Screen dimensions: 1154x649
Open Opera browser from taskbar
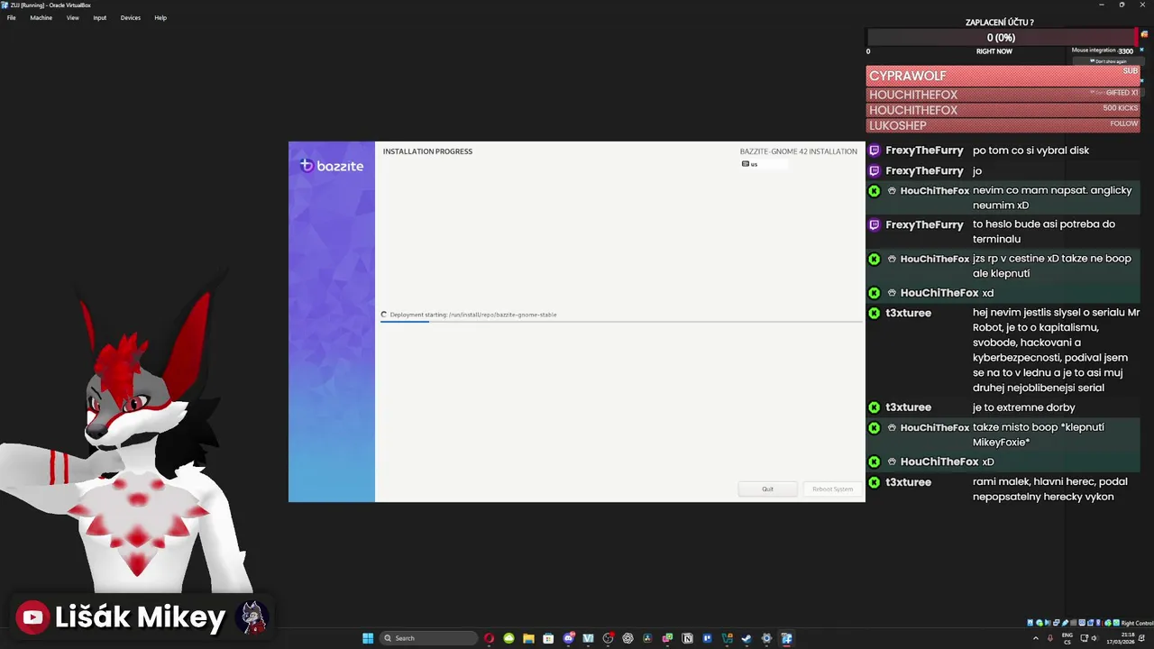[489, 638]
